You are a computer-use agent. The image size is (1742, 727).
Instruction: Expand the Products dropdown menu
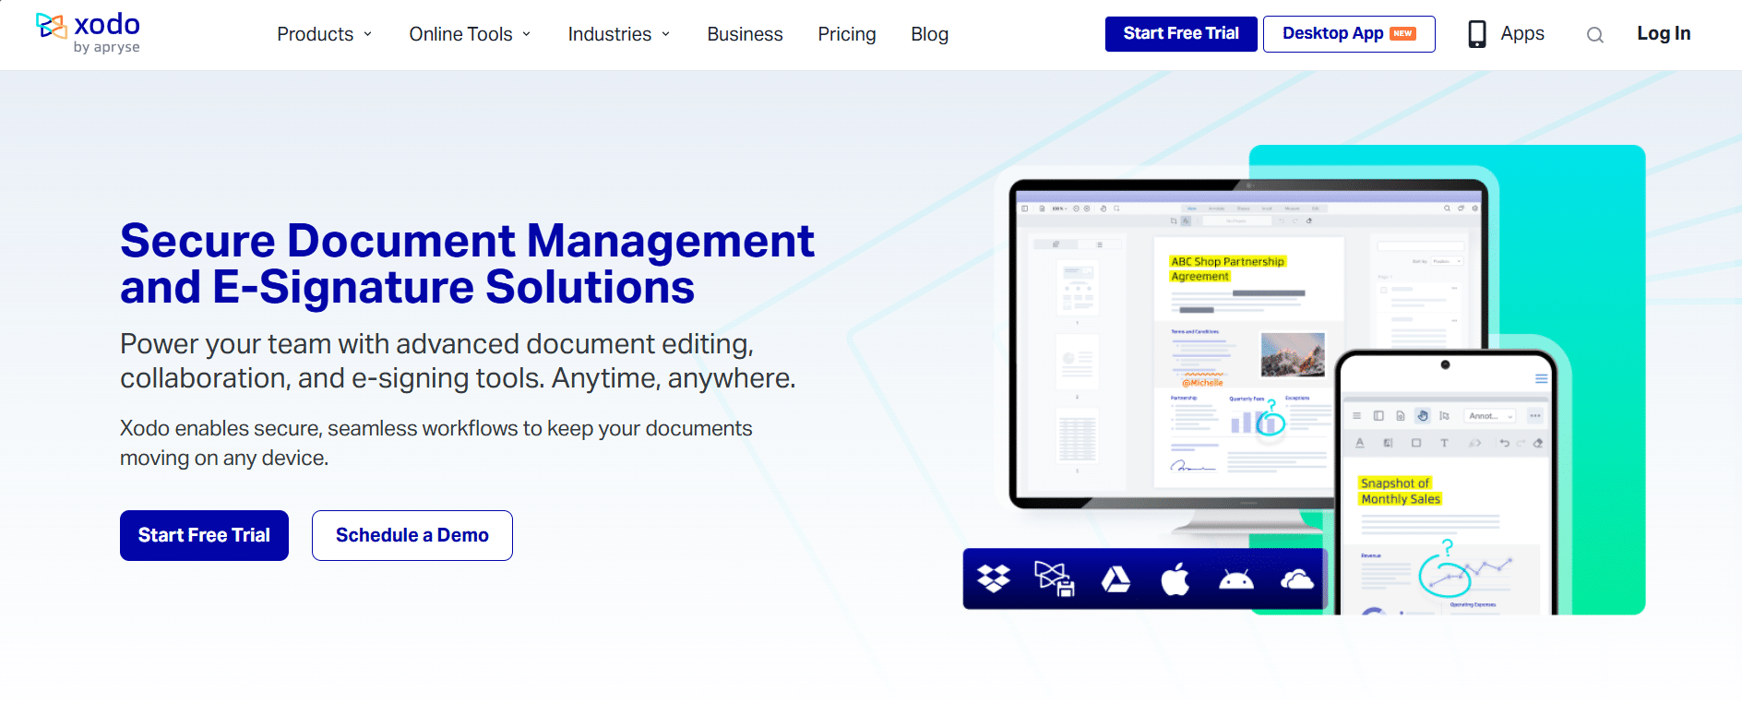pos(324,34)
